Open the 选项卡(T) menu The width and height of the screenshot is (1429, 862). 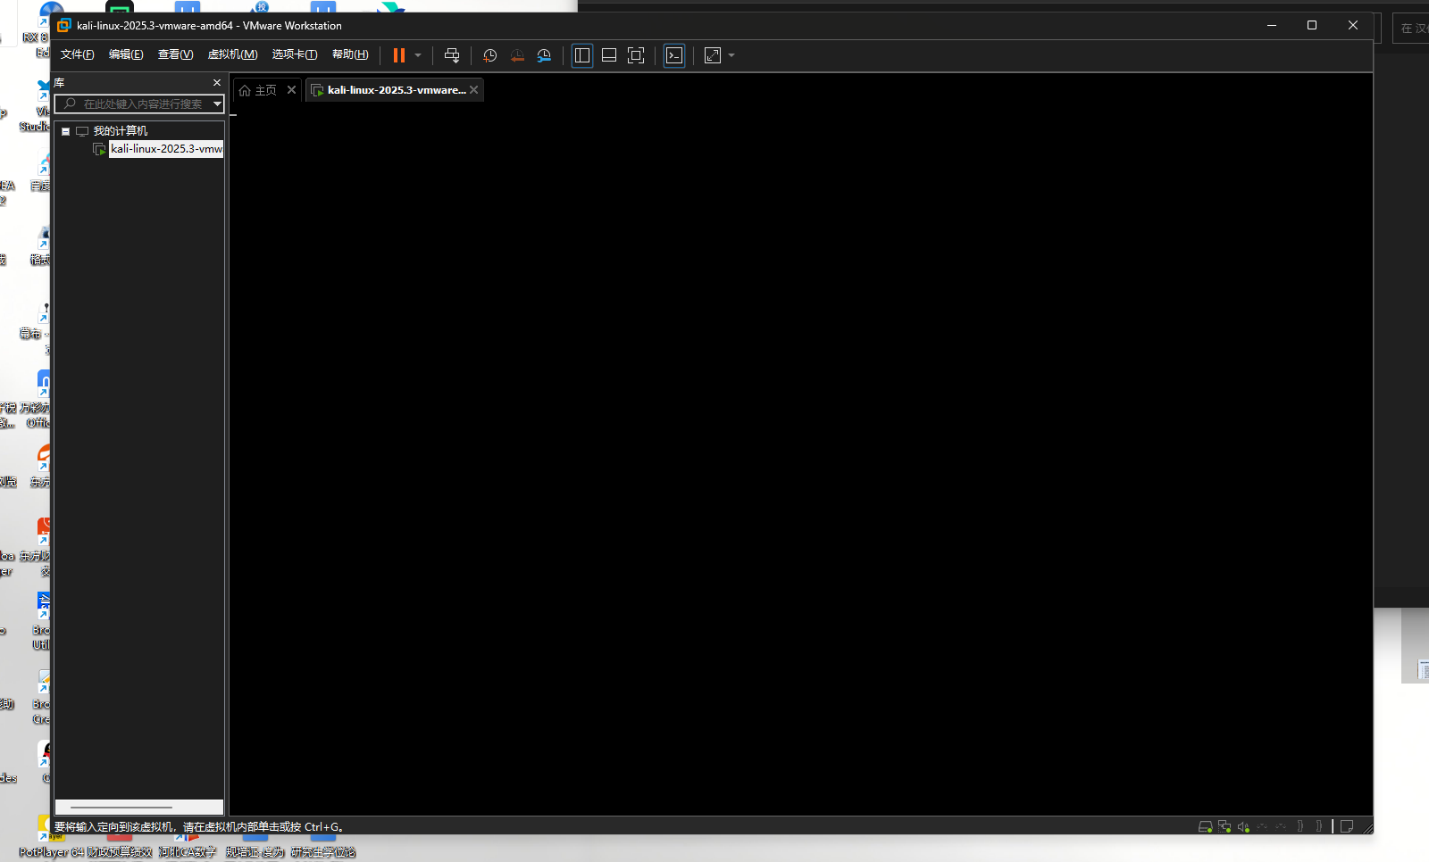(295, 54)
